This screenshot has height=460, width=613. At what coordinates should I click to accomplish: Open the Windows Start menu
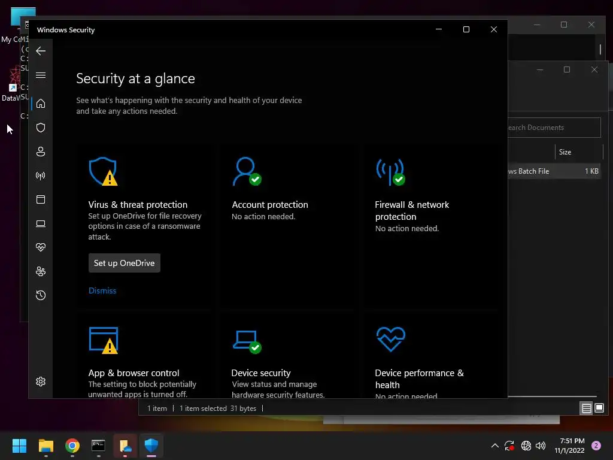[19, 446]
